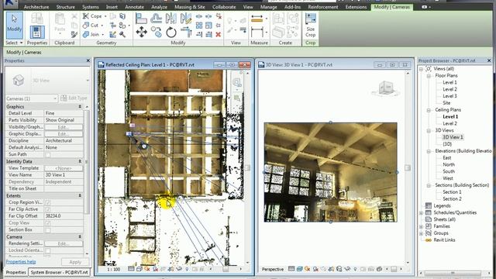Image resolution: width=496 pixels, height=279 pixels.
Task: Switch to System Browser panel tab
Action: click(x=59, y=272)
